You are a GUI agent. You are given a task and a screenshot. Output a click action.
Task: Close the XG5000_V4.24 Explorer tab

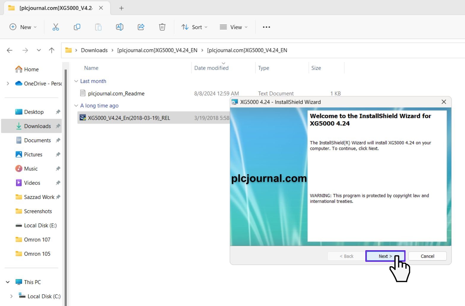[101, 8]
